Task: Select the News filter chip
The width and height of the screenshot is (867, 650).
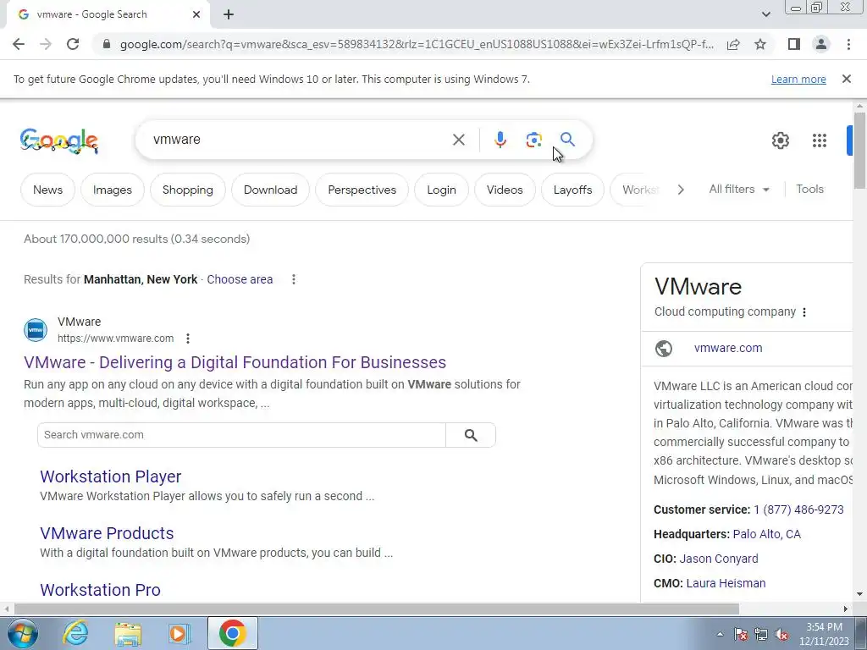Action: 47,190
